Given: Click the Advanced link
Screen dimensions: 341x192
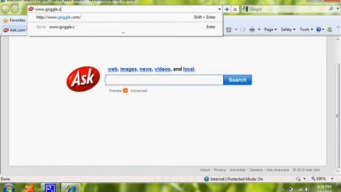Looking at the screenshot, I should pyautogui.click(x=139, y=91).
